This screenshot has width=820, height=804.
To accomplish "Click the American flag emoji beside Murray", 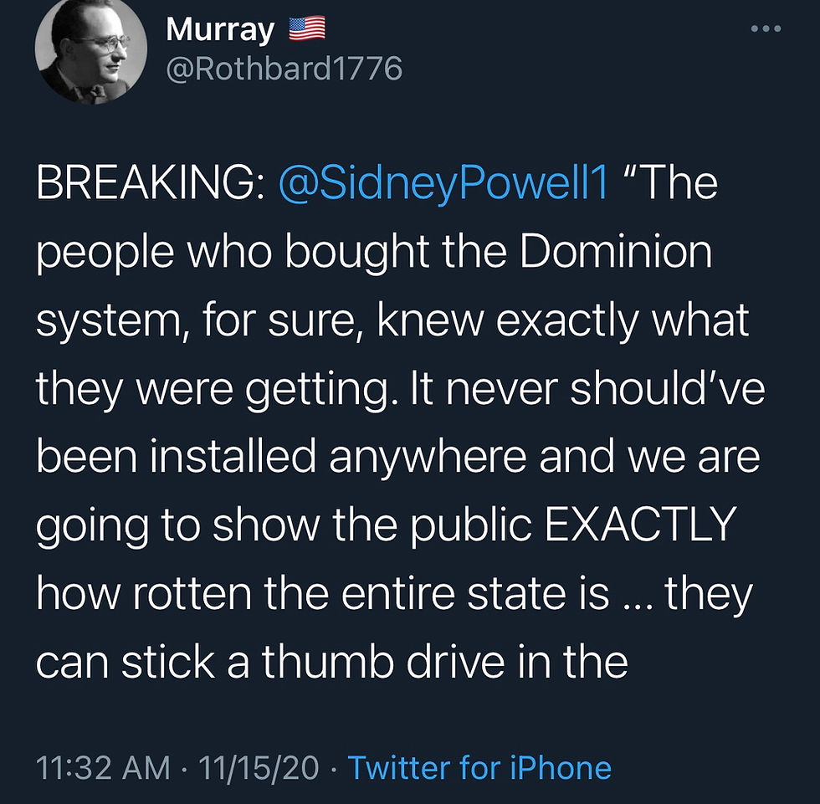I will (x=306, y=30).
